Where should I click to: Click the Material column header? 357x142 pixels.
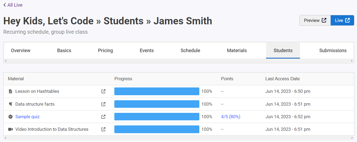pyautogui.click(x=16, y=79)
